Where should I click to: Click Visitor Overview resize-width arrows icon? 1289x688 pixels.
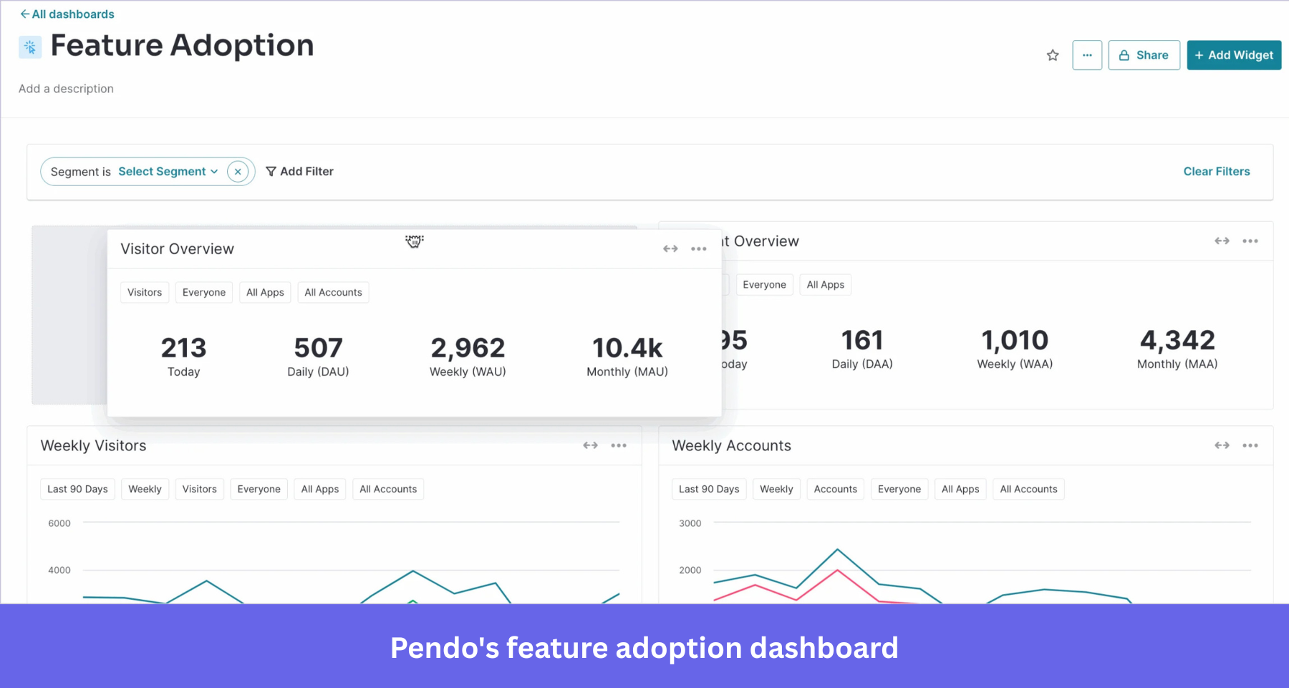click(670, 249)
